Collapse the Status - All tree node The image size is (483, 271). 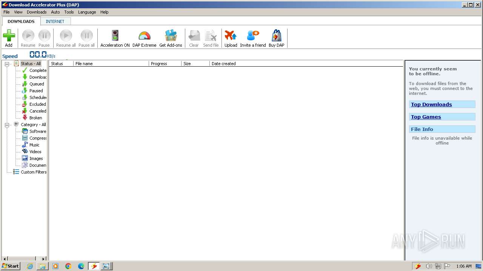7,64
